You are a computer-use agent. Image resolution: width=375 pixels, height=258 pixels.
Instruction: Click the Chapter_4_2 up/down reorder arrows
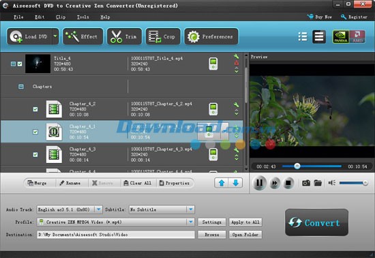coord(237,112)
